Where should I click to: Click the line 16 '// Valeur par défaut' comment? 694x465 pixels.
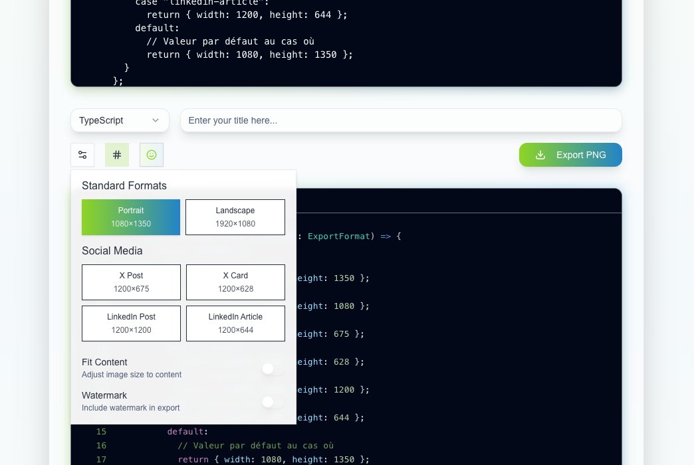pyautogui.click(x=255, y=446)
